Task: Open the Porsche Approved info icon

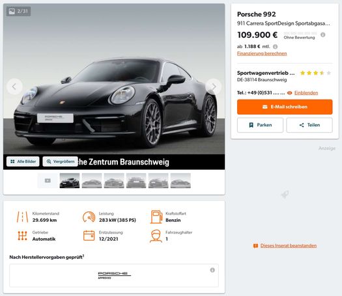Action: point(212,270)
